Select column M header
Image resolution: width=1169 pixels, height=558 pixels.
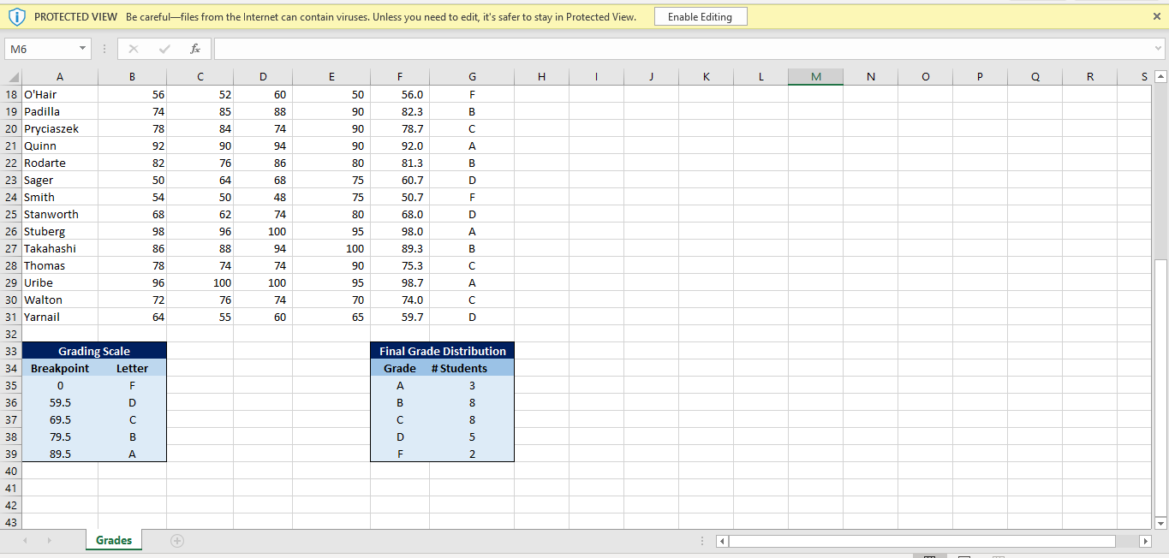(x=815, y=76)
